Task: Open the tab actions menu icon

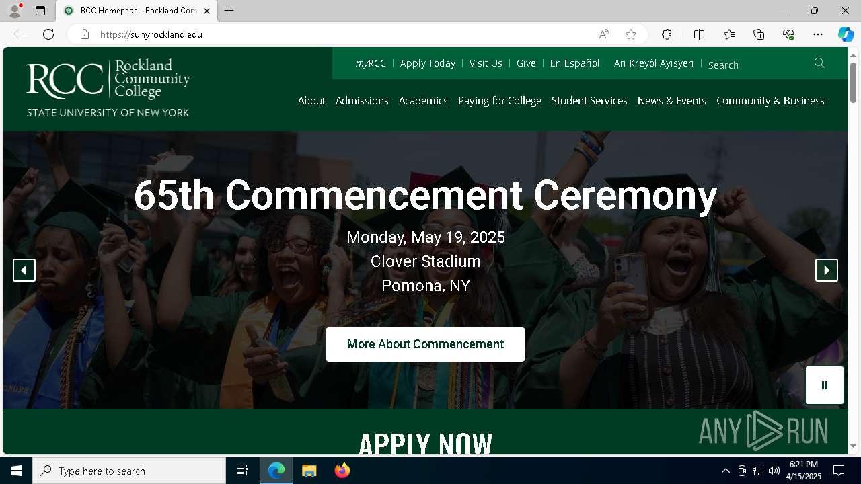Action: pyautogui.click(x=40, y=11)
